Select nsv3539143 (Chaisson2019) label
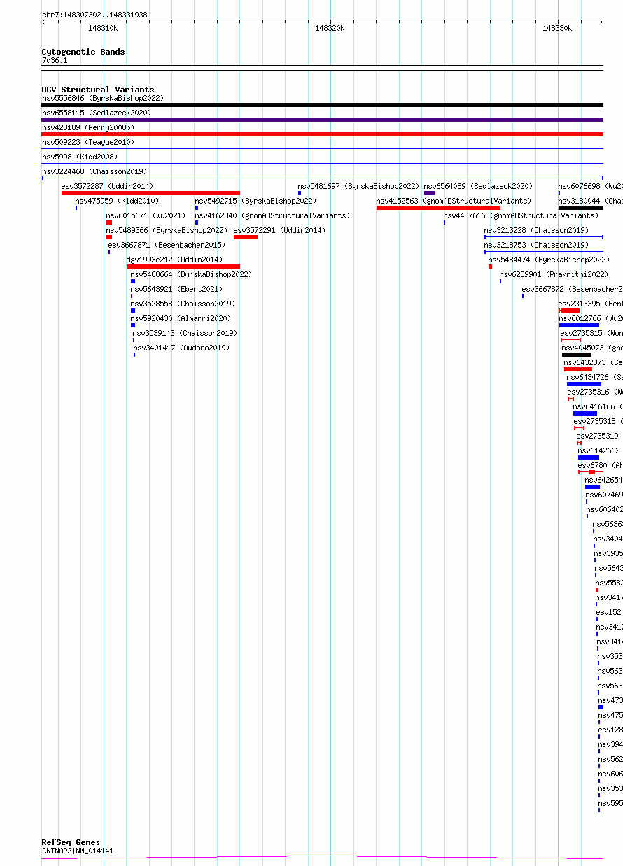Screen dimensions: 623x866 coord(185,333)
